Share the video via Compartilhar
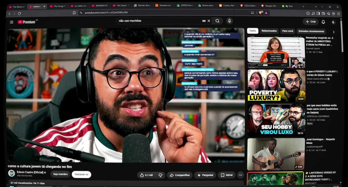Screen dimensions: 348x187 (x=180, y=175)
